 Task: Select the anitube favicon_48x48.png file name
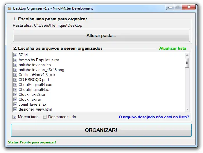click(41, 70)
